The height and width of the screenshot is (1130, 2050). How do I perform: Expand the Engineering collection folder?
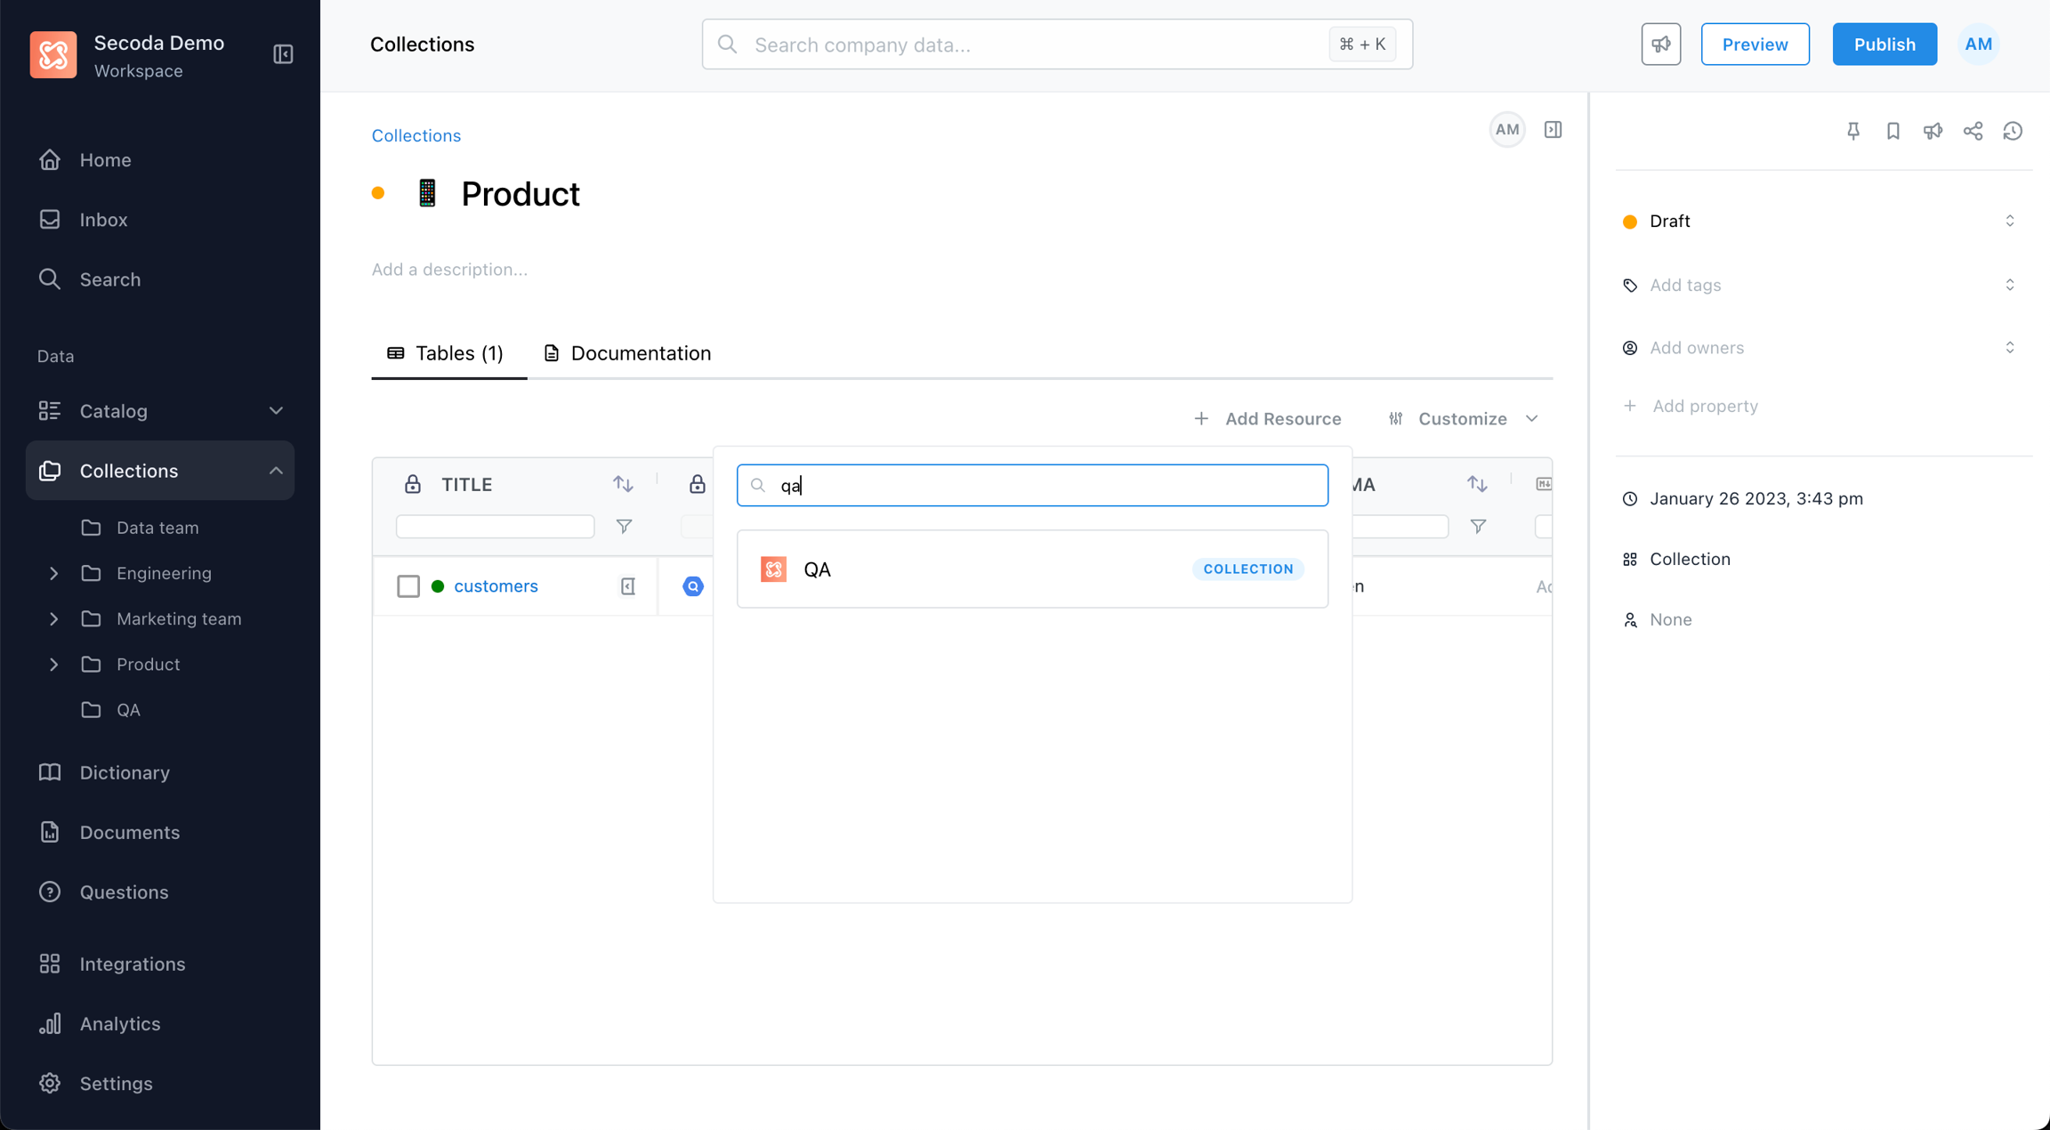pyautogui.click(x=53, y=573)
